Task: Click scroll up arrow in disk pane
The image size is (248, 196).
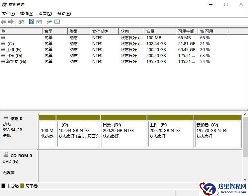Action: 245,114
